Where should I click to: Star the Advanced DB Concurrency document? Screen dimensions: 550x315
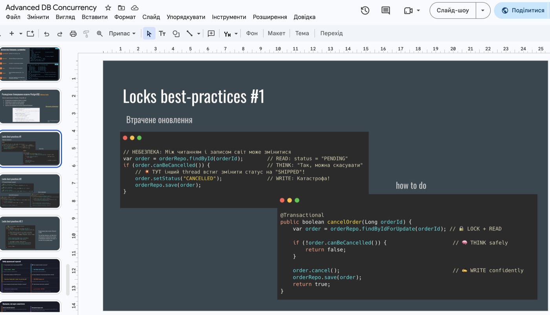point(108,8)
